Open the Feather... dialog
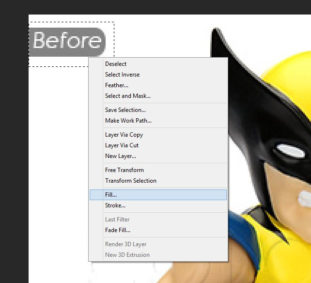 (x=117, y=85)
